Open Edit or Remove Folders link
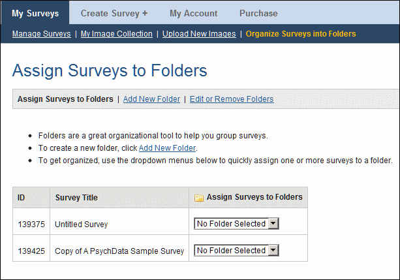This screenshot has height=280, width=400. (232, 99)
